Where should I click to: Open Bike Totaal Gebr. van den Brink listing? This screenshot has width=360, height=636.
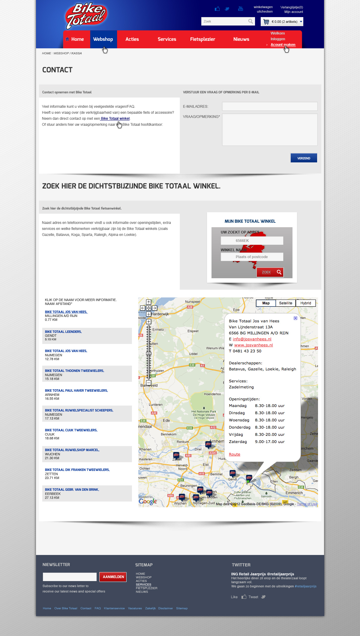(x=72, y=490)
